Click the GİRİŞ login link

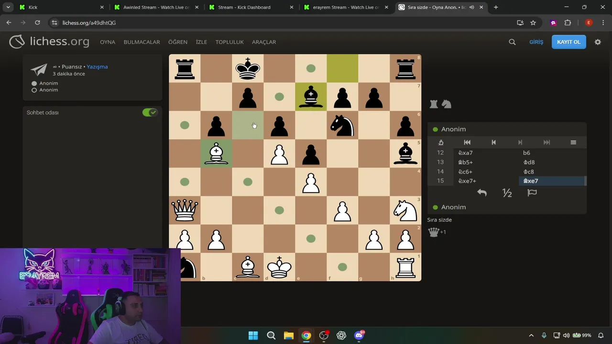click(536, 42)
